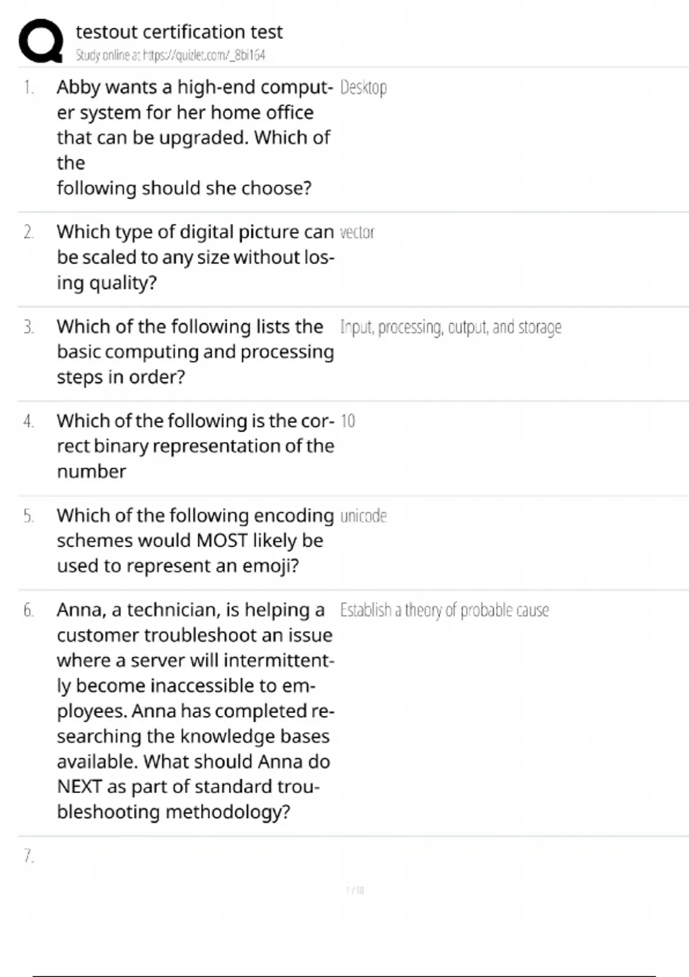
Task: Click question number 6 marker
Action: [x=29, y=610]
